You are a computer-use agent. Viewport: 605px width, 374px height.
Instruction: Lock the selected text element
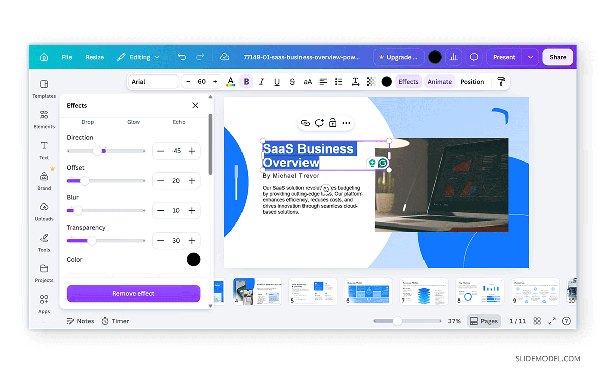333,123
